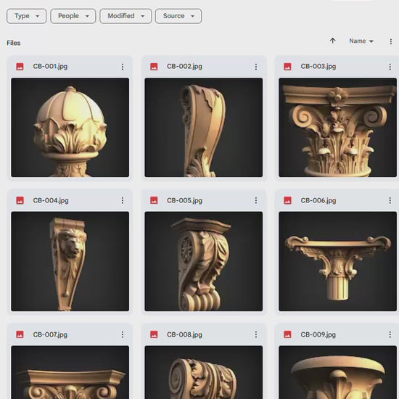
Task: Open the Name sort dropdown
Action: (x=361, y=41)
